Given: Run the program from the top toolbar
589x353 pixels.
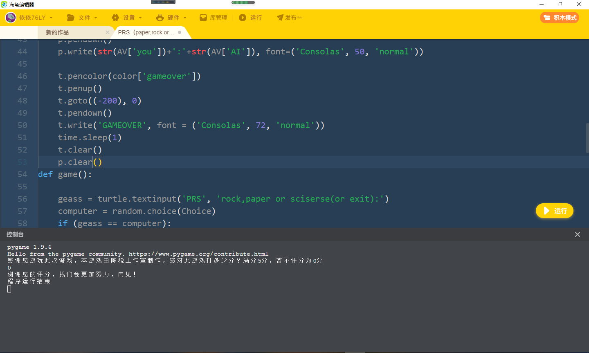Looking at the screenshot, I should point(250,18).
